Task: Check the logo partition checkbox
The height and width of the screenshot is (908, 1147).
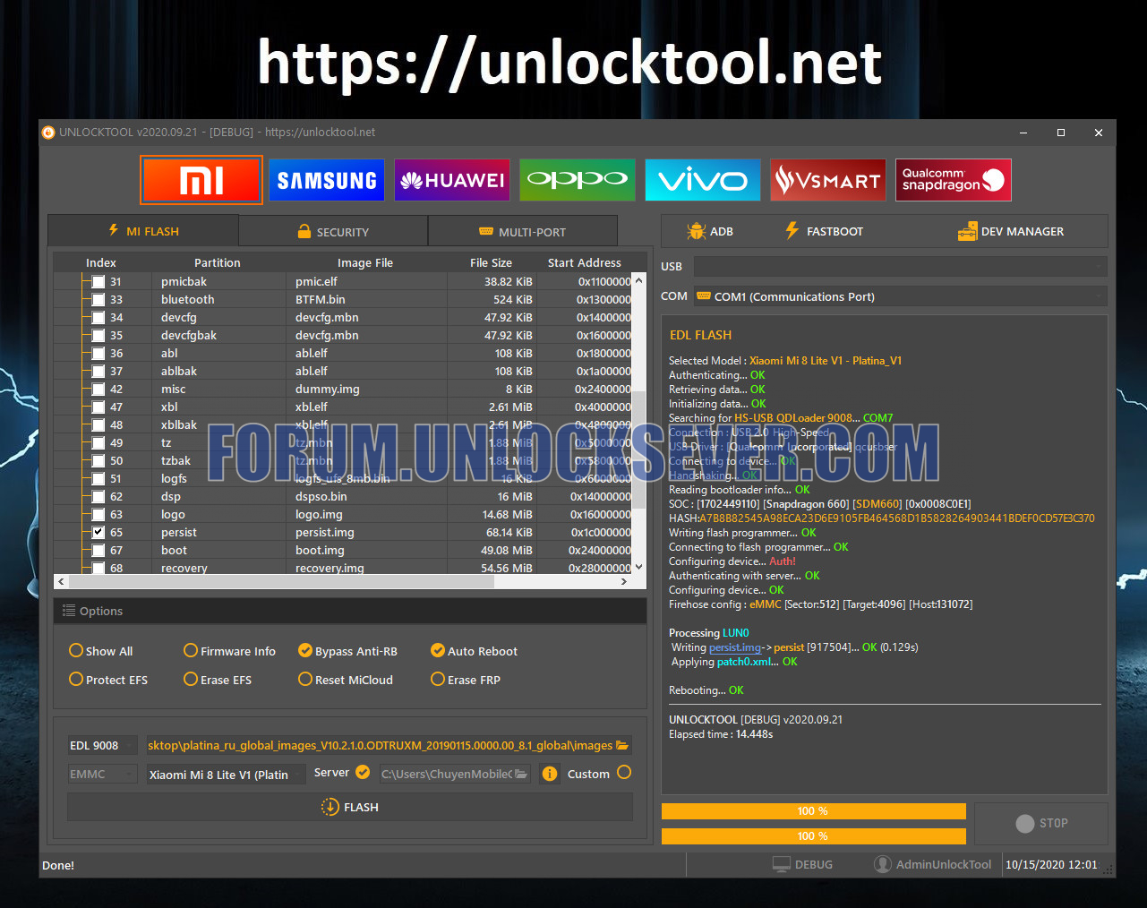Action: [98, 514]
